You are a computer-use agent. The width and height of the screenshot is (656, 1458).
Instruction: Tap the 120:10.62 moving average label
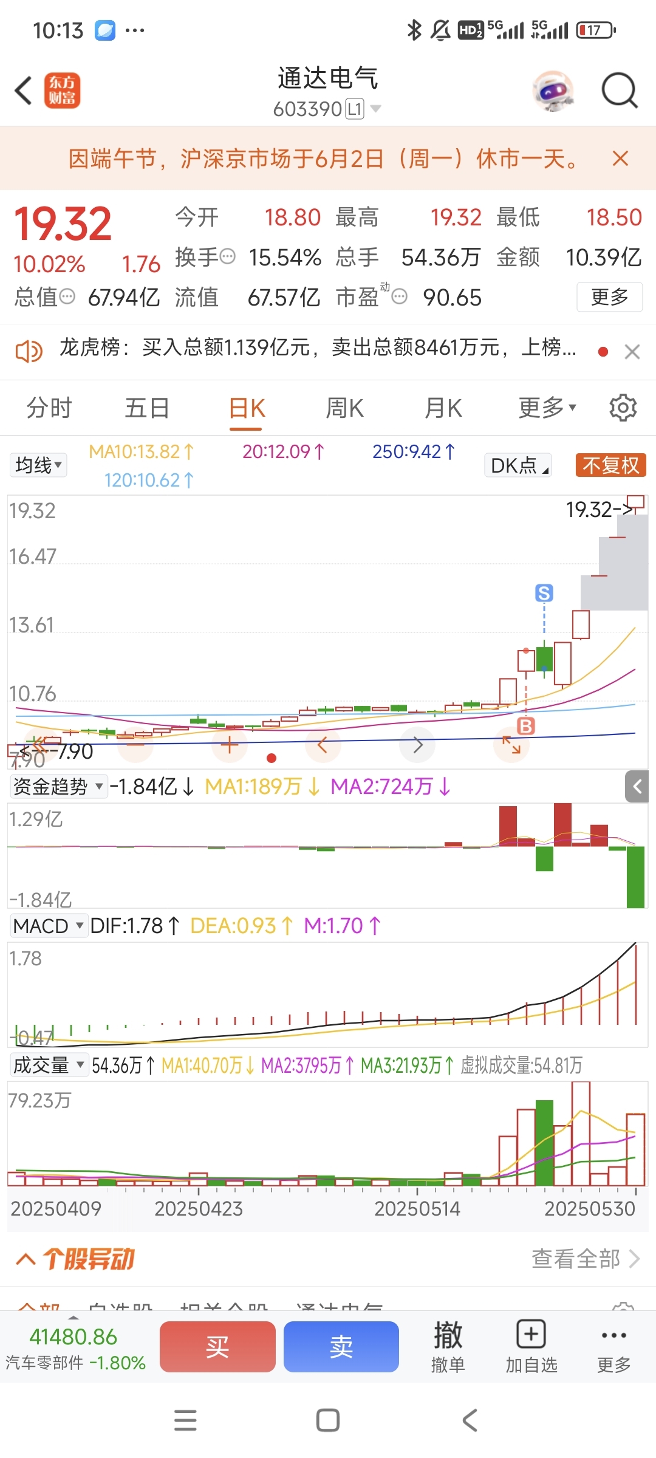(x=149, y=481)
